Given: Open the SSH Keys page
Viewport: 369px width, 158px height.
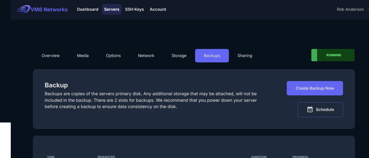Looking at the screenshot, I should [134, 9].
